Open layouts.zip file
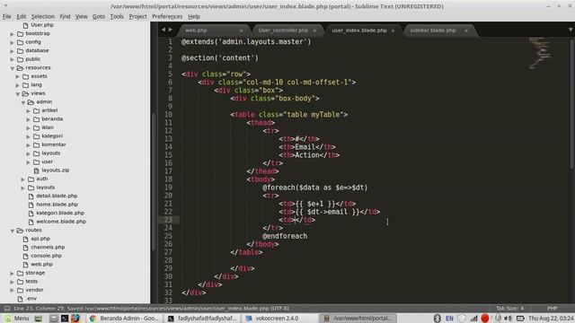The width and height of the screenshot is (575, 323). point(55,170)
